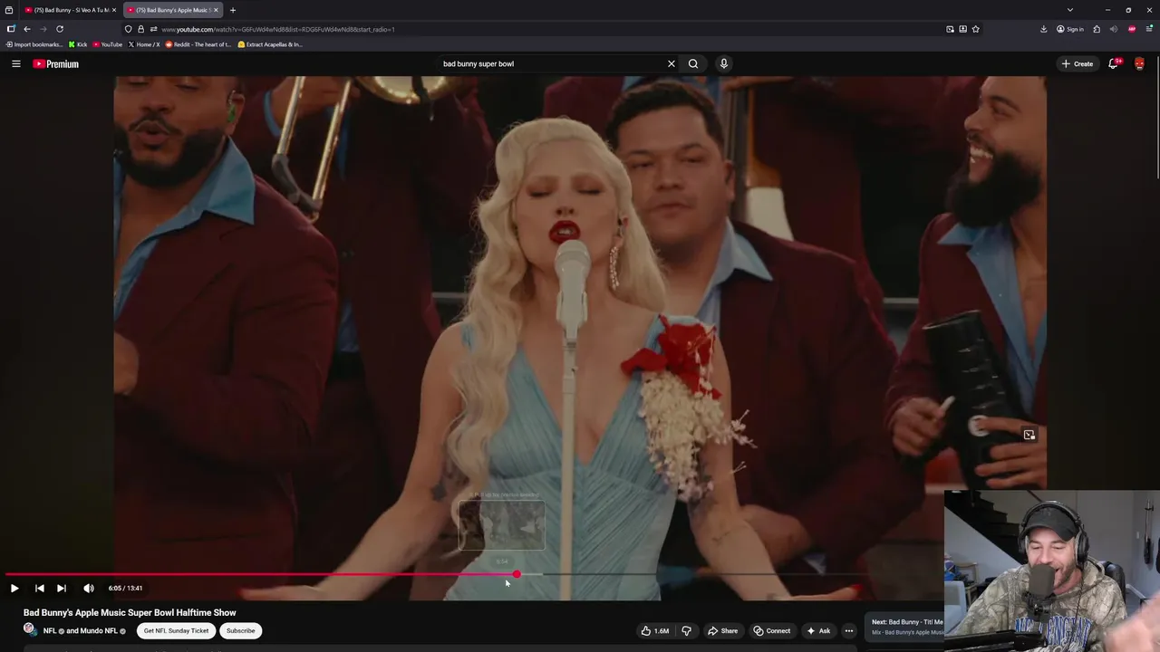
Task: Click the browser address bar URL
Action: pyautogui.click(x=278, y=29)
